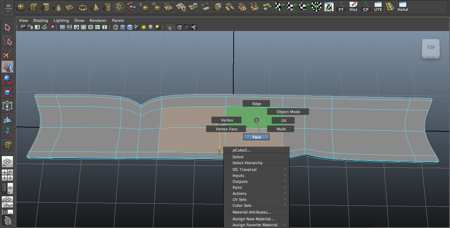Expand the Inputs submenu in the context menu
The height and width of the screenshot is (228, 450).
coord(238,175)
